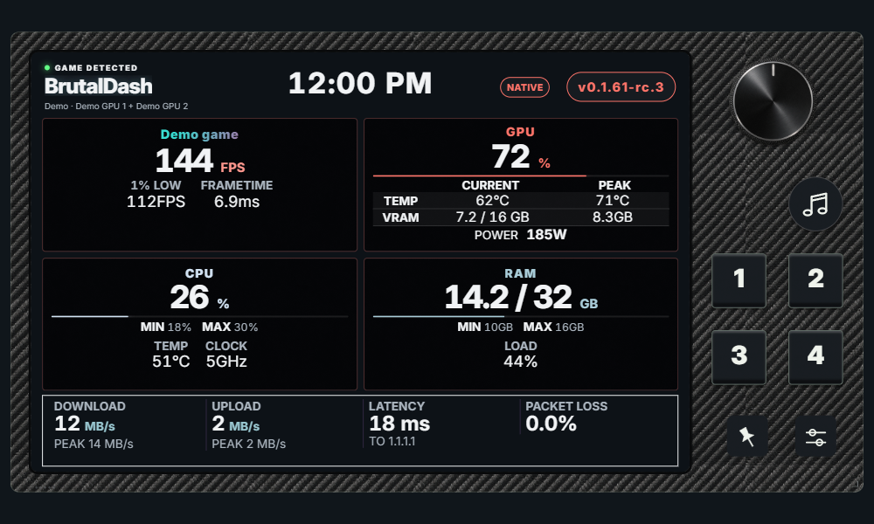Click the CPU TEMP 51°C value
The width and height of the screenshot is (874, 524).
(171, 362)
